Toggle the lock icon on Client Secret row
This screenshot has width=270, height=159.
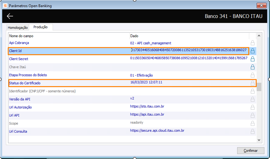tap(253, 59)
